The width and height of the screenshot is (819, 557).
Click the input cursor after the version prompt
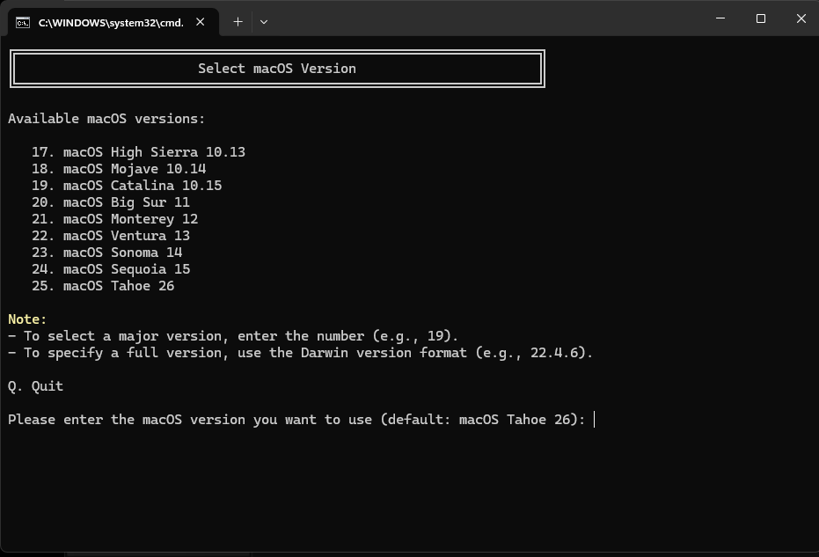tap(596, 420)
